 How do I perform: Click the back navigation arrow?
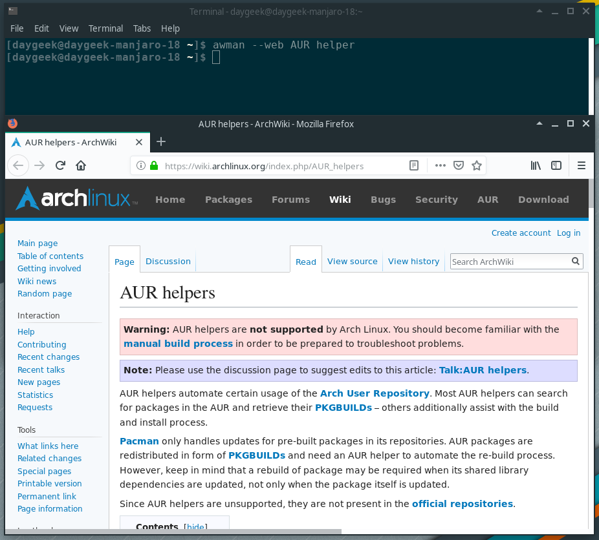[18, 165]
